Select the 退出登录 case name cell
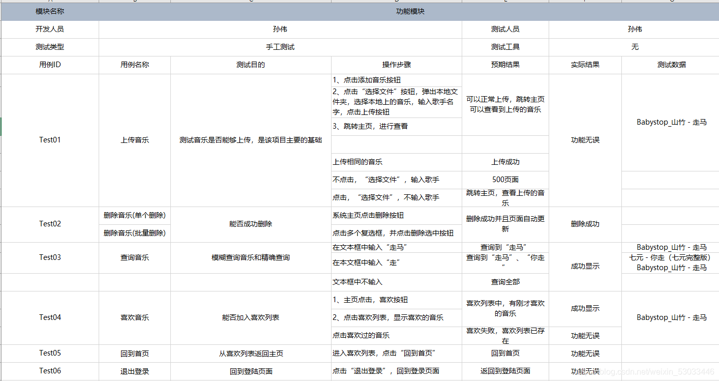Image resolution: width=719 pixels, height=381 pixels. (135, 371)
